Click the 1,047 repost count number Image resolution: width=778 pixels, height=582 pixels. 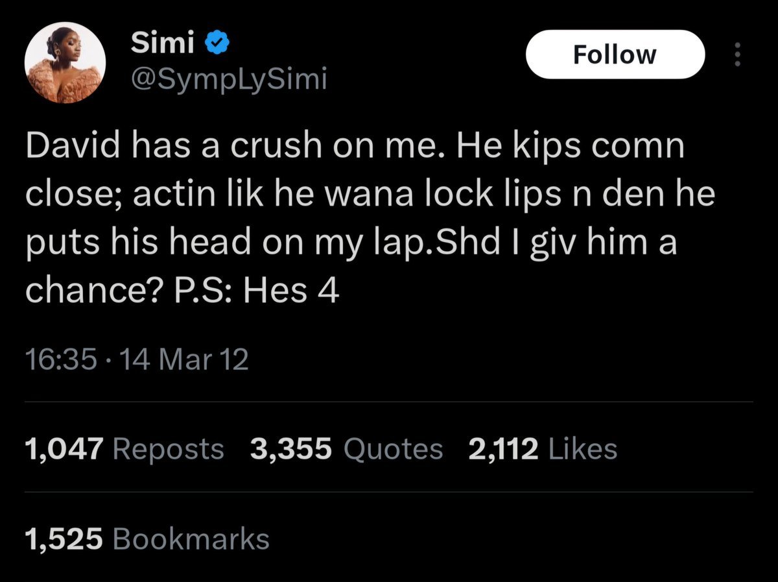64,448
